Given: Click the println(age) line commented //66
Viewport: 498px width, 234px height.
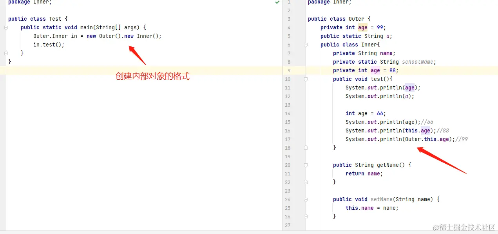Looking at the screenshot, I should 389,122.
